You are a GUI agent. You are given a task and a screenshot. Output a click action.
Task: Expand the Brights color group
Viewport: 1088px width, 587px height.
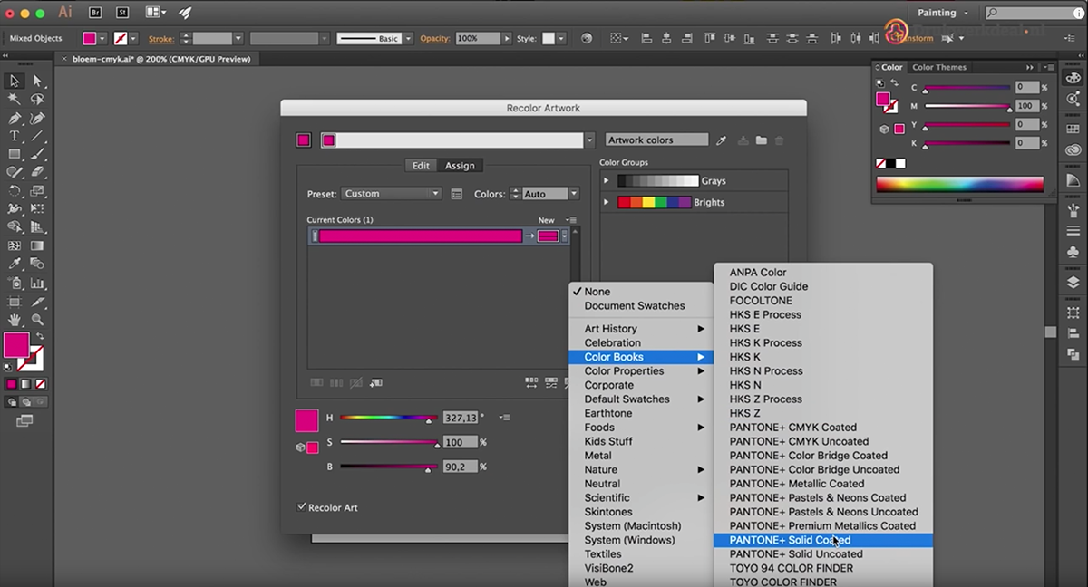click(607, 202)
